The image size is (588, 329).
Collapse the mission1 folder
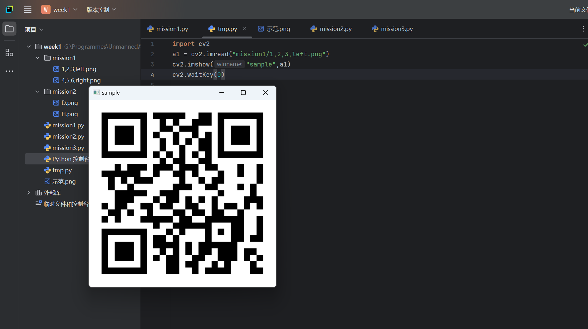coord(37,58)
